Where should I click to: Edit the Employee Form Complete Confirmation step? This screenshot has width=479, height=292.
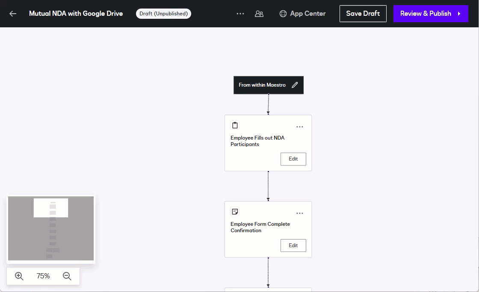293,245
